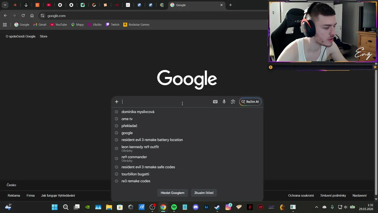Open Microsoft Store from taskbar
Viewport: 378px width, 213px height.
120,207
